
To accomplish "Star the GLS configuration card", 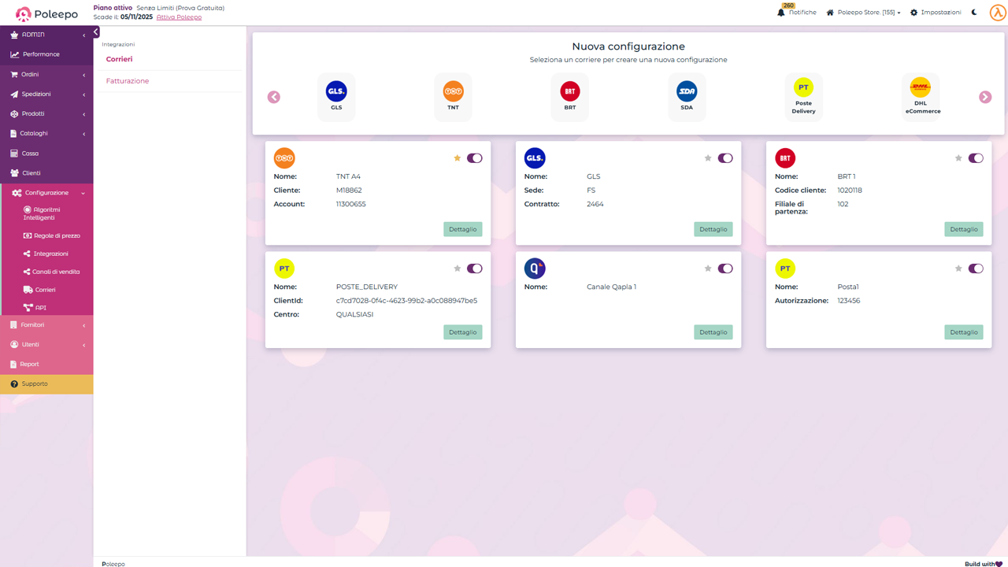I will coord(708,158).
